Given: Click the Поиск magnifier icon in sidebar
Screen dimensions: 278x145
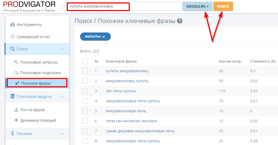Looking at the screenshot, I should 12,49.
